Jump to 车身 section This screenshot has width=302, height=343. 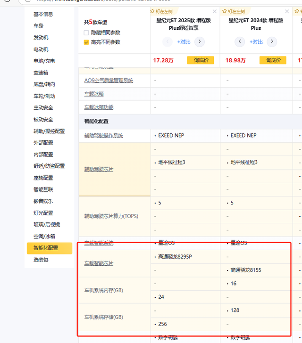tap(38, 26)
